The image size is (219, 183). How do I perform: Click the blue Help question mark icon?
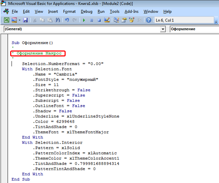click(x=148, y=20)
